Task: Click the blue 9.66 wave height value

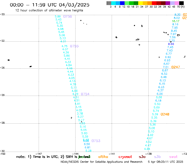Action: click(x=171, y=44)
